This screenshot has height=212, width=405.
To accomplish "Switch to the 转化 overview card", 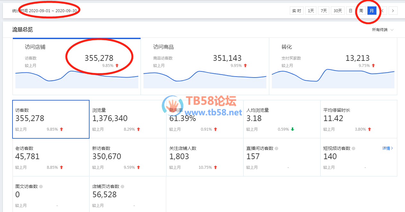I will tap(333, 66).
